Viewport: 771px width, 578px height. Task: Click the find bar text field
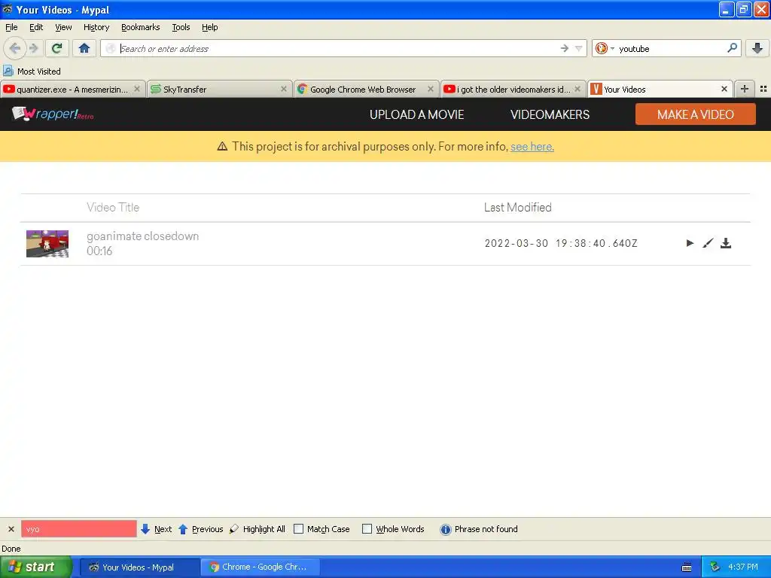[78, 529]
